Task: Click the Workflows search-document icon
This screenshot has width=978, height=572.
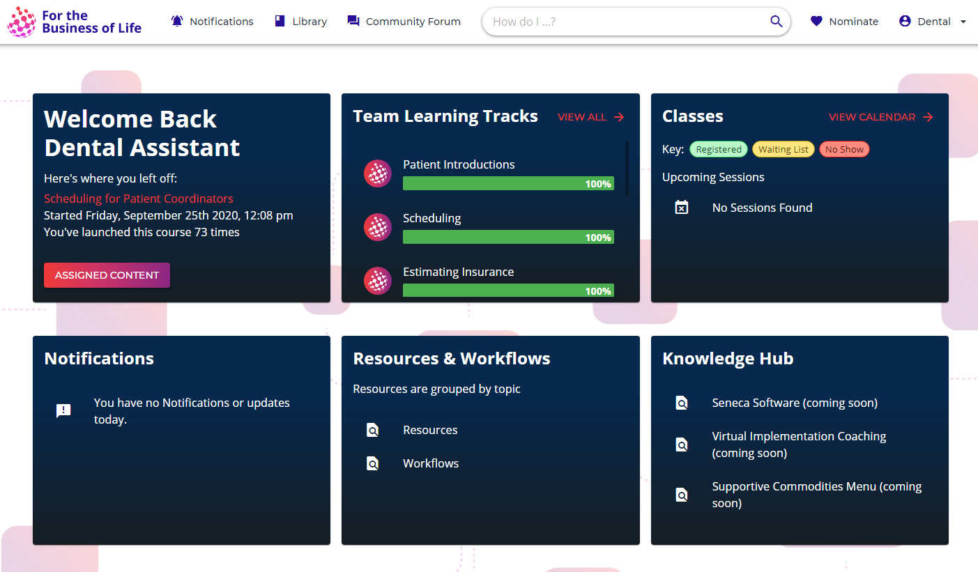Action: point(373,463)
